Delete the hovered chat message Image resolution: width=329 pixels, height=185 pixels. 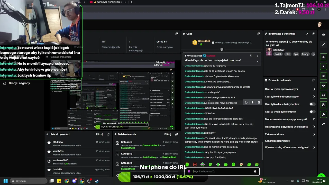click(259, 103)
